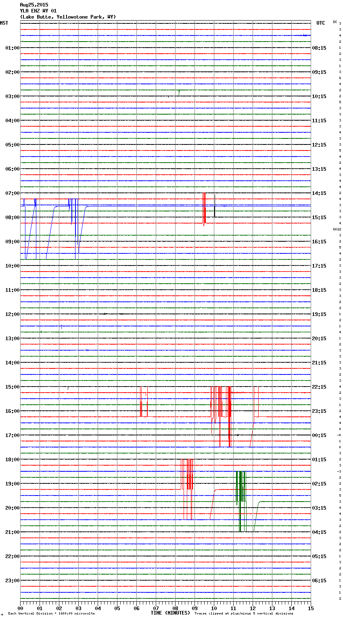Click the 02:15 UTC time label
This screenshot has height=619, width=343.
pyautogui.click(x=319, y=483)
